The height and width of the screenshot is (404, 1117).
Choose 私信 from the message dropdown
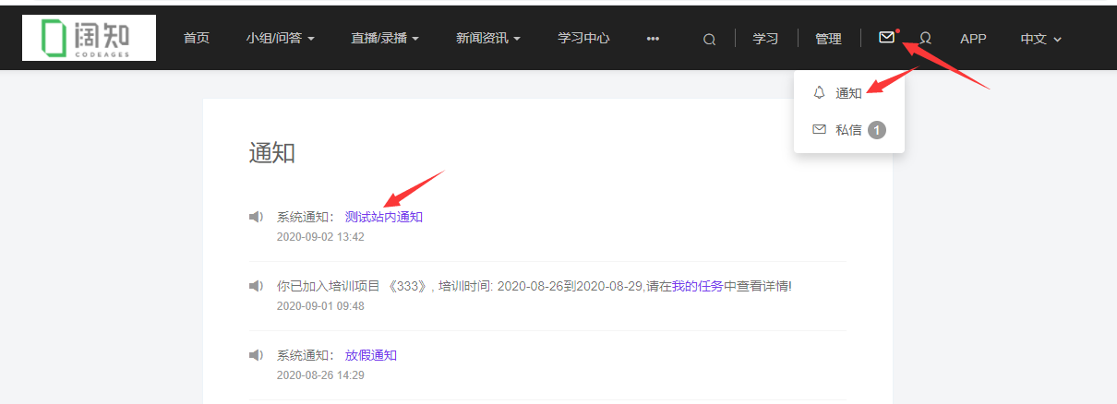[x=849, y=130]
